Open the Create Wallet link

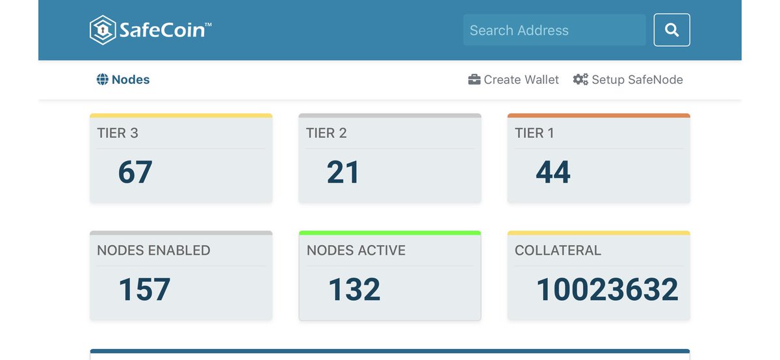(x=513, y=80)
